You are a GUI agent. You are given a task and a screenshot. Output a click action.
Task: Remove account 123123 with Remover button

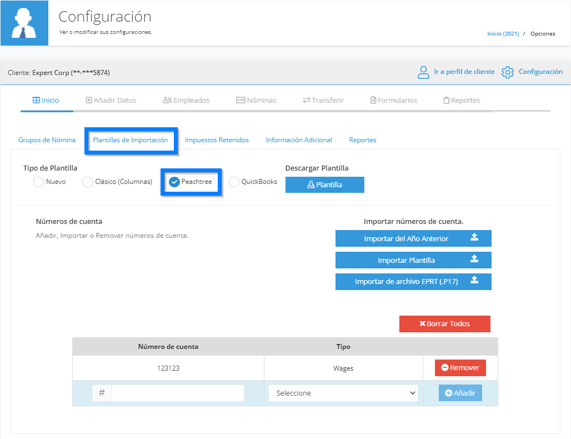[x=460, y=368]
